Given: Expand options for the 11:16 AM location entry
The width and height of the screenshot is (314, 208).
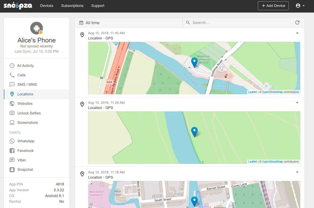Looking at the screenshot, I should click(x=297, y=172).
